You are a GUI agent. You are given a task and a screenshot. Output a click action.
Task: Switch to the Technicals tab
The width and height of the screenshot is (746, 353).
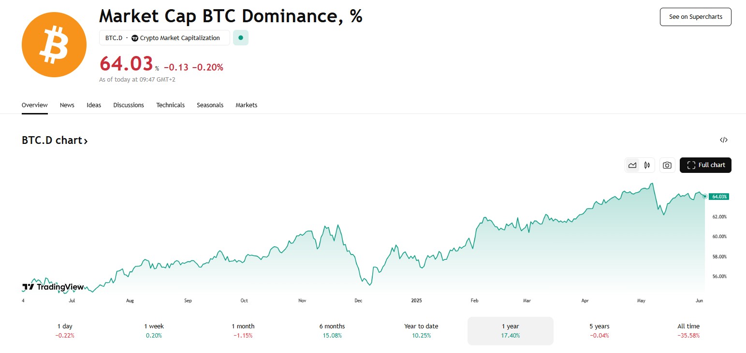[170, 105]
